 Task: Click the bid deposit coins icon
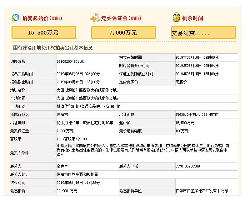tap(95, 18)
